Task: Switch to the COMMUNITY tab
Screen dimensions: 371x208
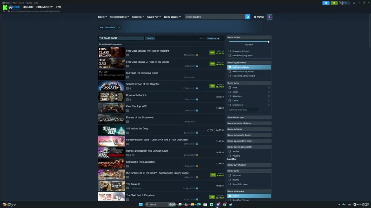Action: tap(44, 7)
